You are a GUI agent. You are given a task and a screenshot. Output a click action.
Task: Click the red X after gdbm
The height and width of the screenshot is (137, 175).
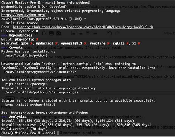pos(31,44)
